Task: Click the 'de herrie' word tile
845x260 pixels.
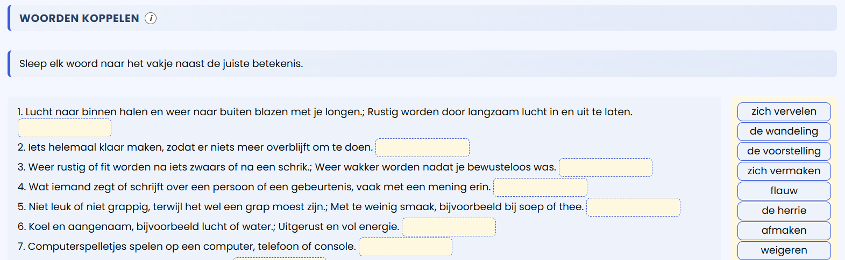Action: coord(784,211)
